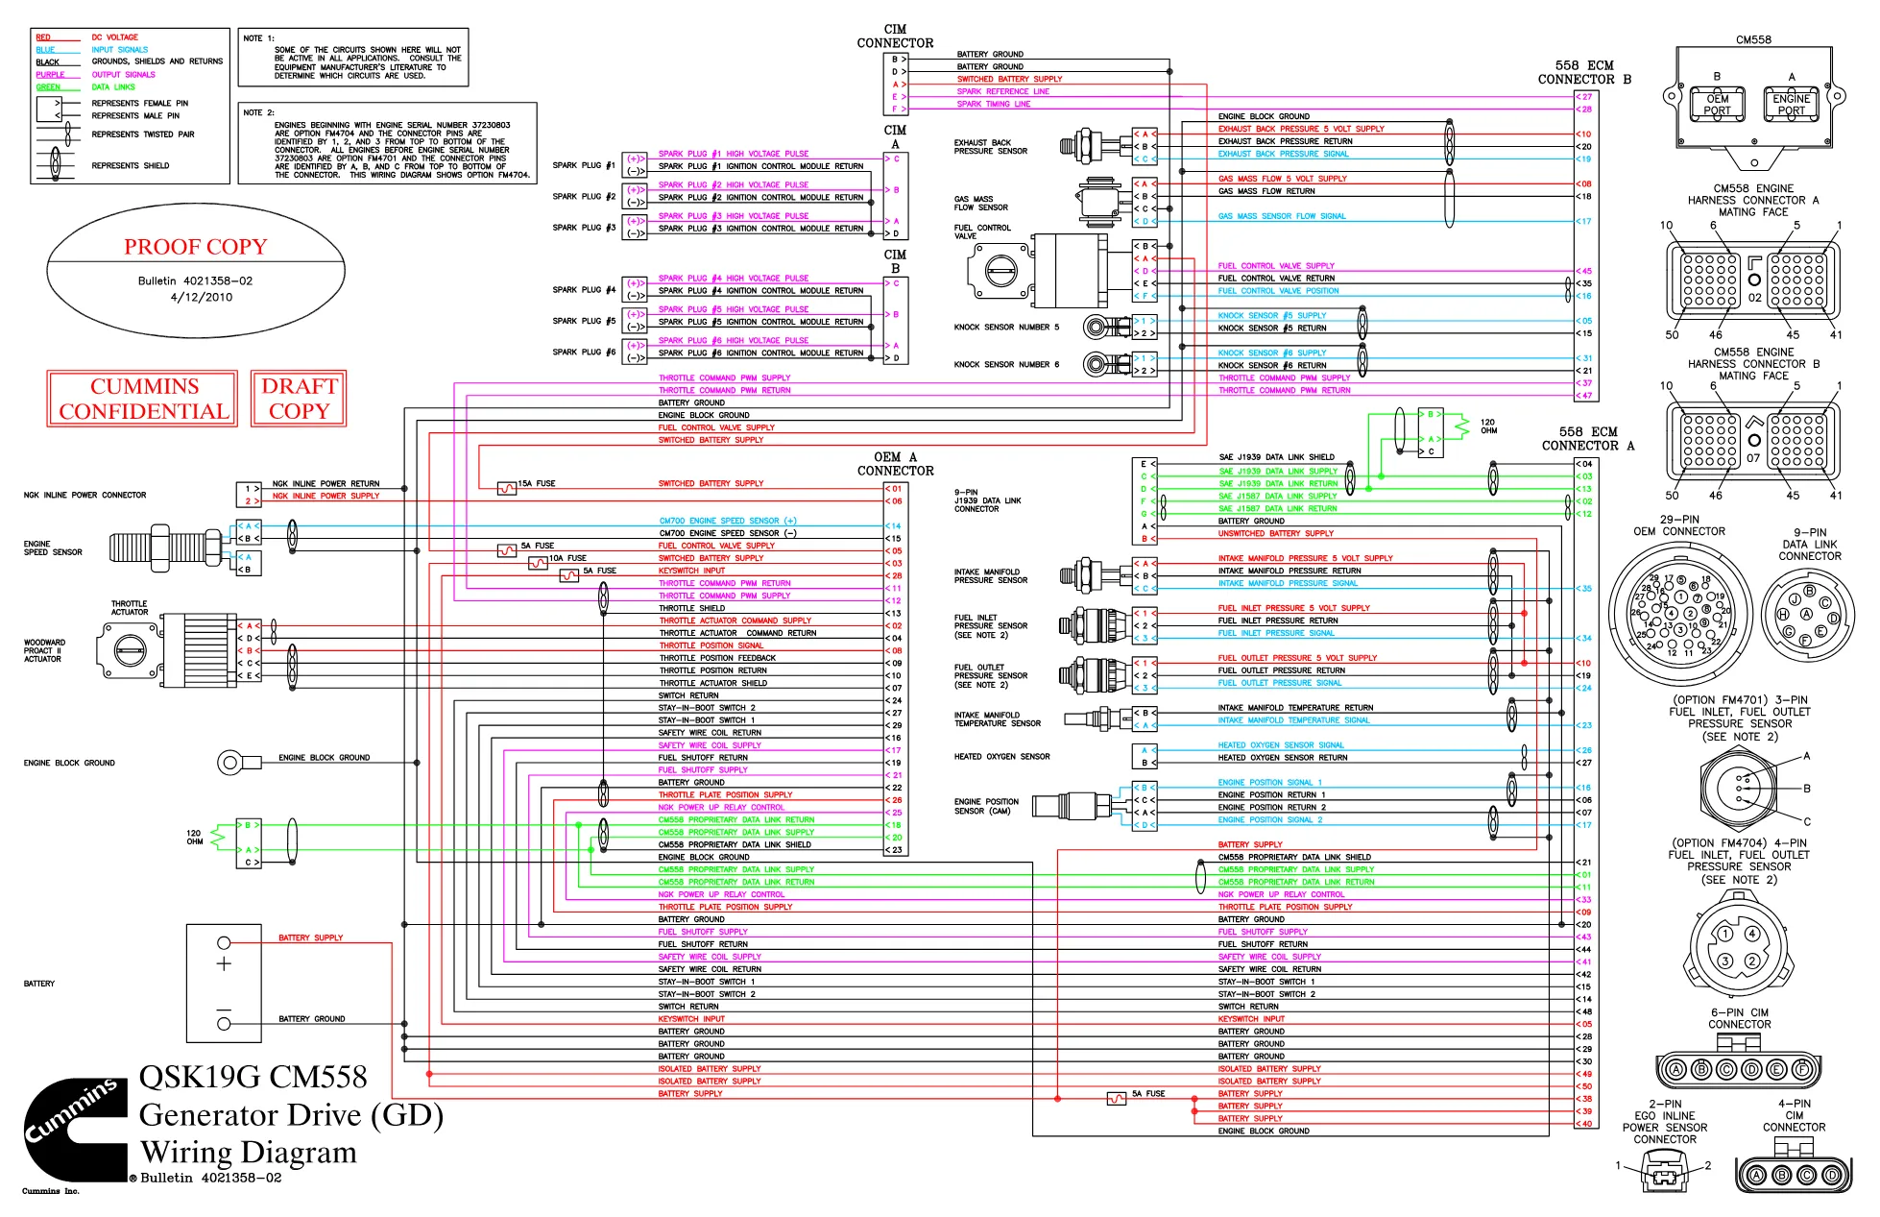Select the 9-pin data link connector drawing

coord(1809,613)
